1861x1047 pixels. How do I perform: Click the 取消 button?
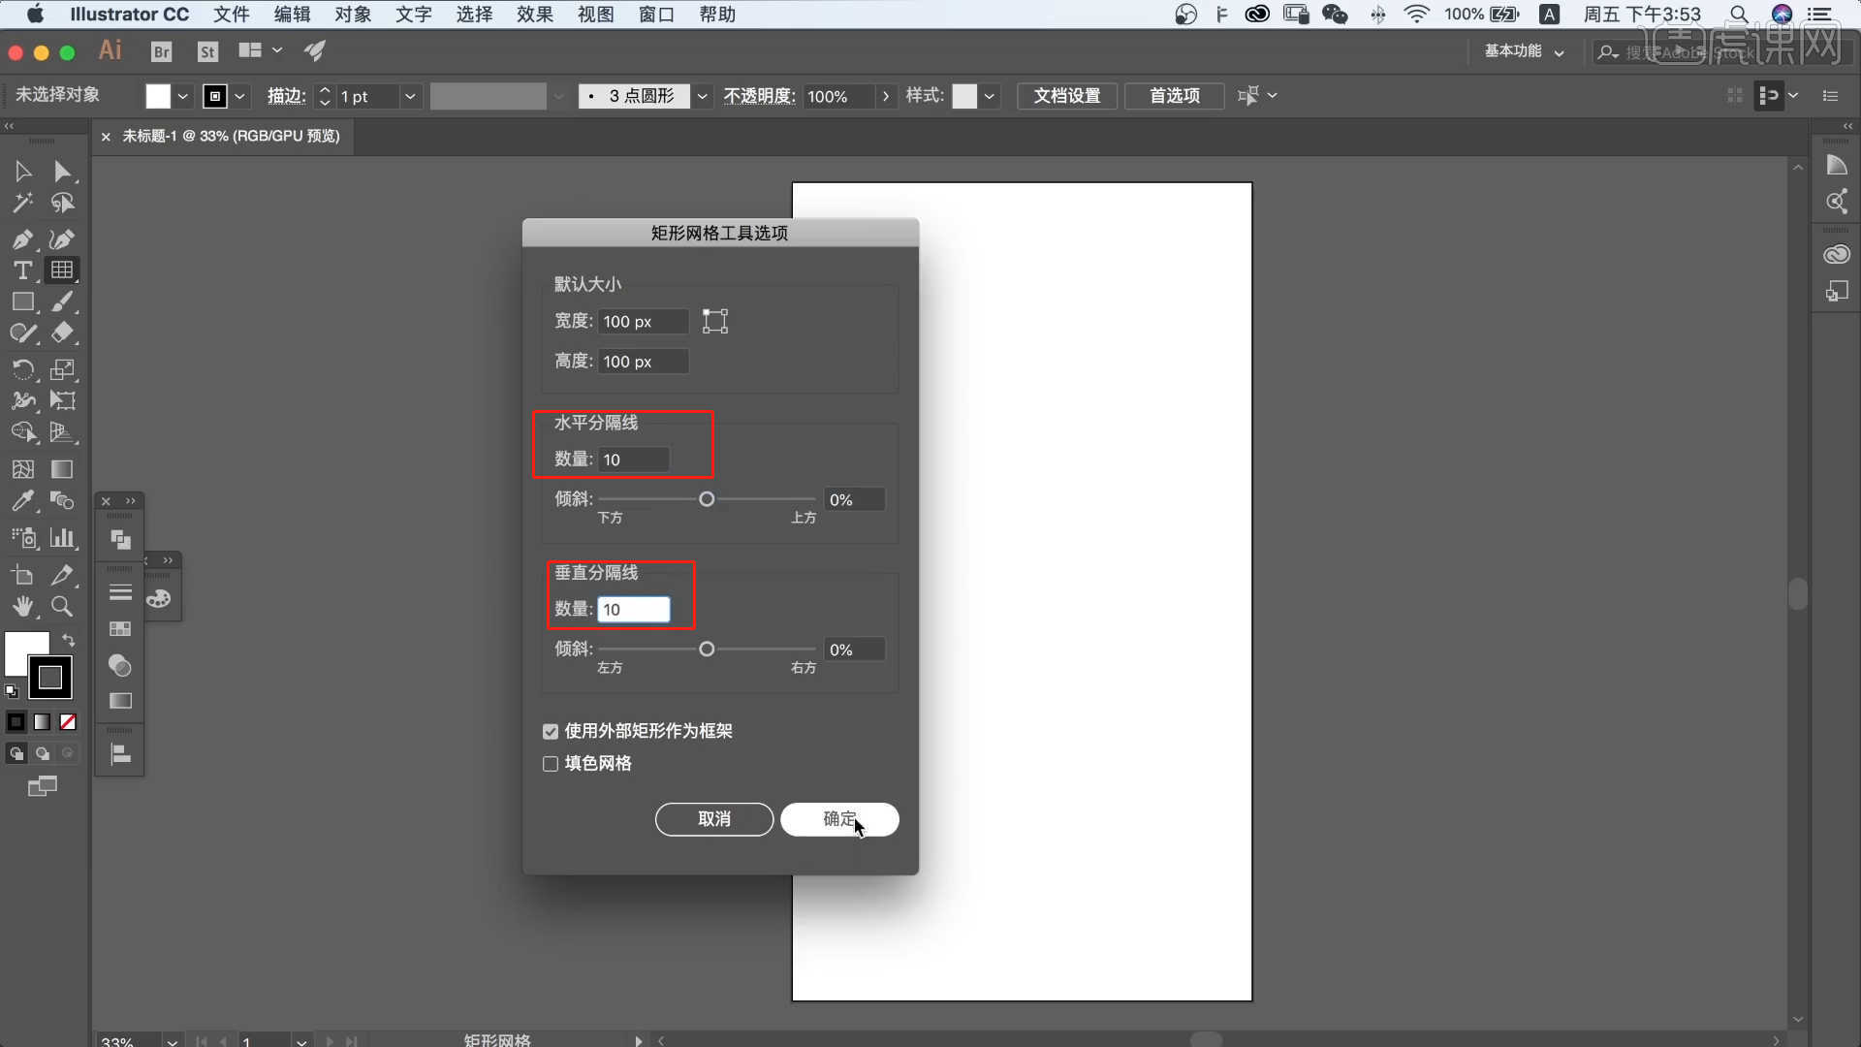[x=714, y=819]
